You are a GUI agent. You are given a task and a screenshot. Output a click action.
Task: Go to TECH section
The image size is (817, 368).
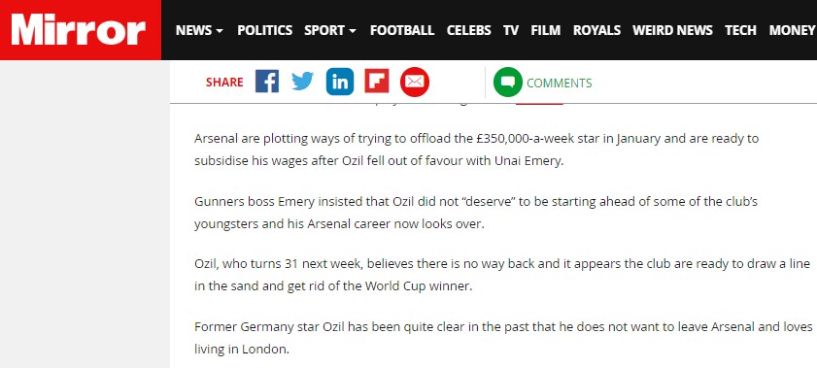(x=740, y=31)
